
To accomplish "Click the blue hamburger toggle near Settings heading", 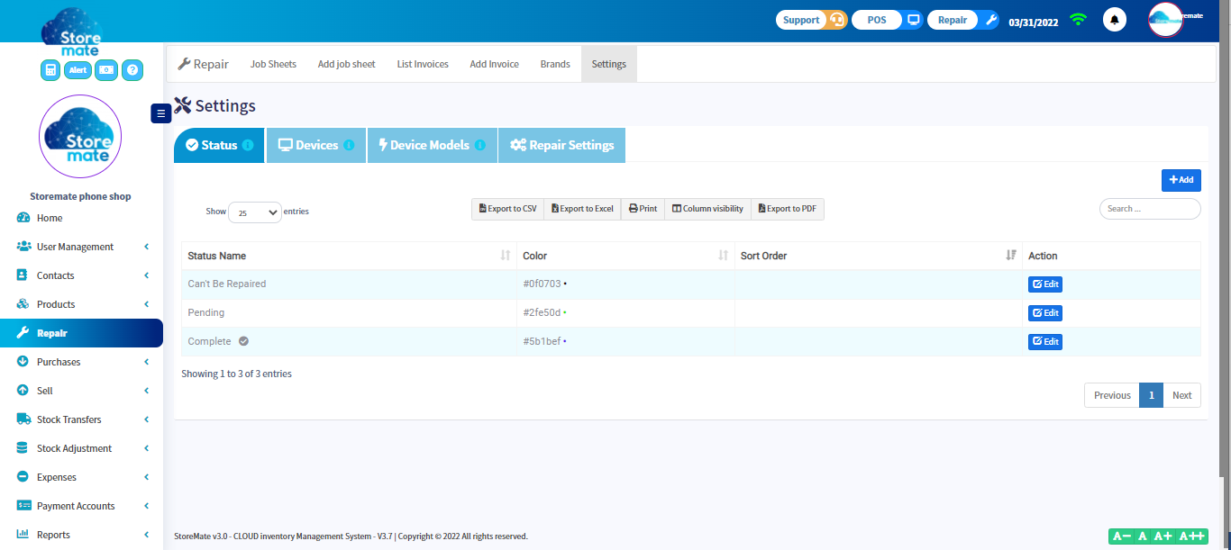I will (x=160, y=113).
